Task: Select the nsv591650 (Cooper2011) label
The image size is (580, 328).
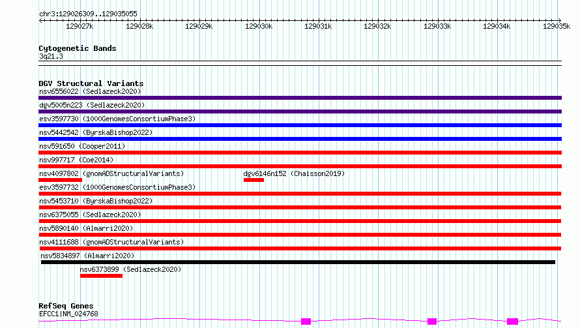Action: (x=82, y=146)
